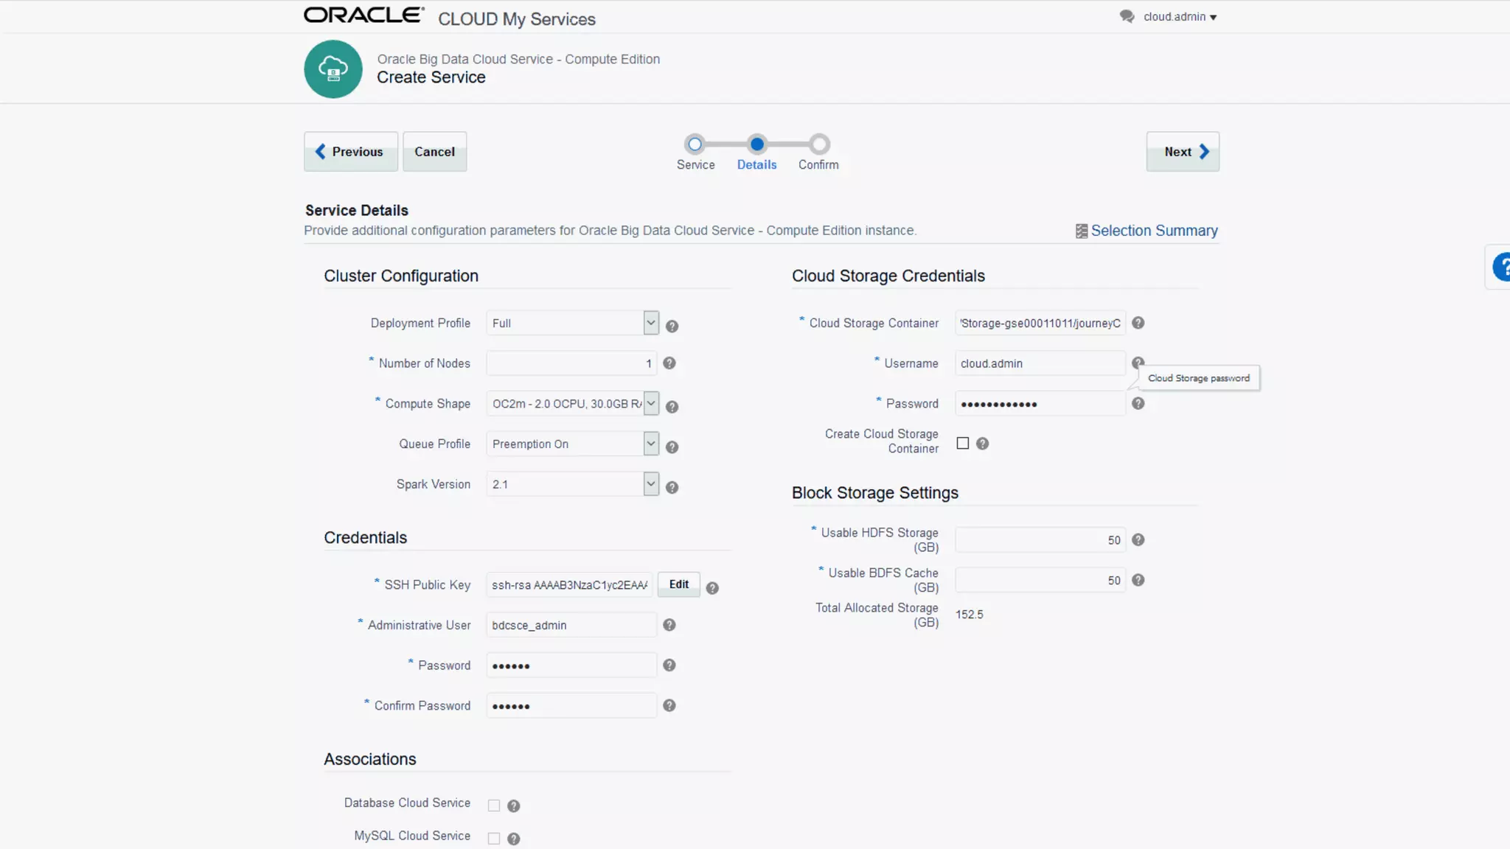
Task: Jump to the Confirm step circle
Action: pos(818,144)
